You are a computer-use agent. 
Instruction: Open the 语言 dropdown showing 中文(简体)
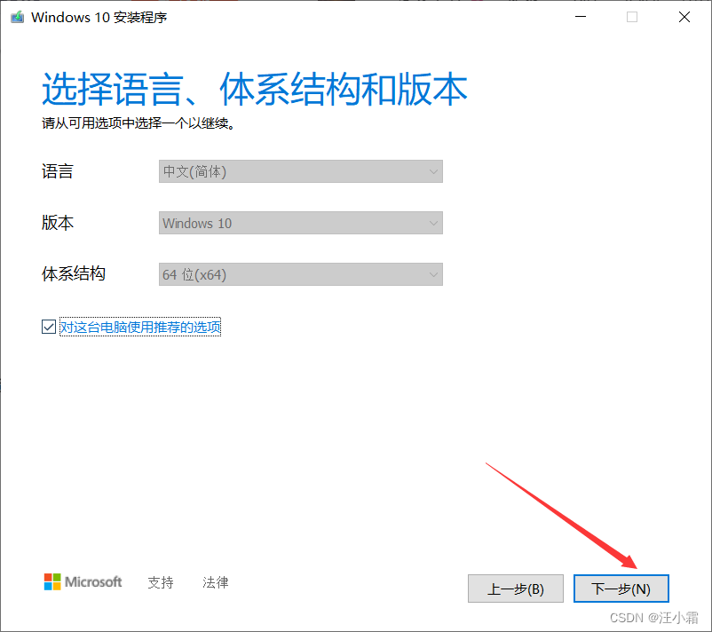point(301,171)
